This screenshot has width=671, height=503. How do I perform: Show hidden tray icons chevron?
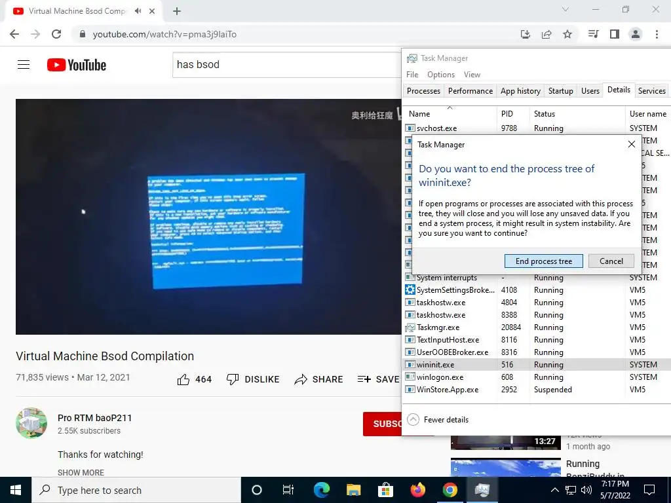[x=554, y=490]
